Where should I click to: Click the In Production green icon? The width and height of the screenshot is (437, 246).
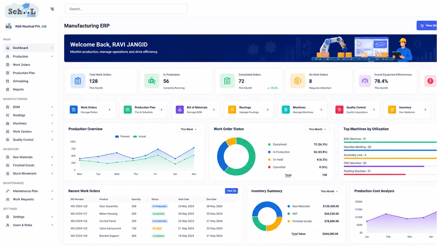pos(152,81)
